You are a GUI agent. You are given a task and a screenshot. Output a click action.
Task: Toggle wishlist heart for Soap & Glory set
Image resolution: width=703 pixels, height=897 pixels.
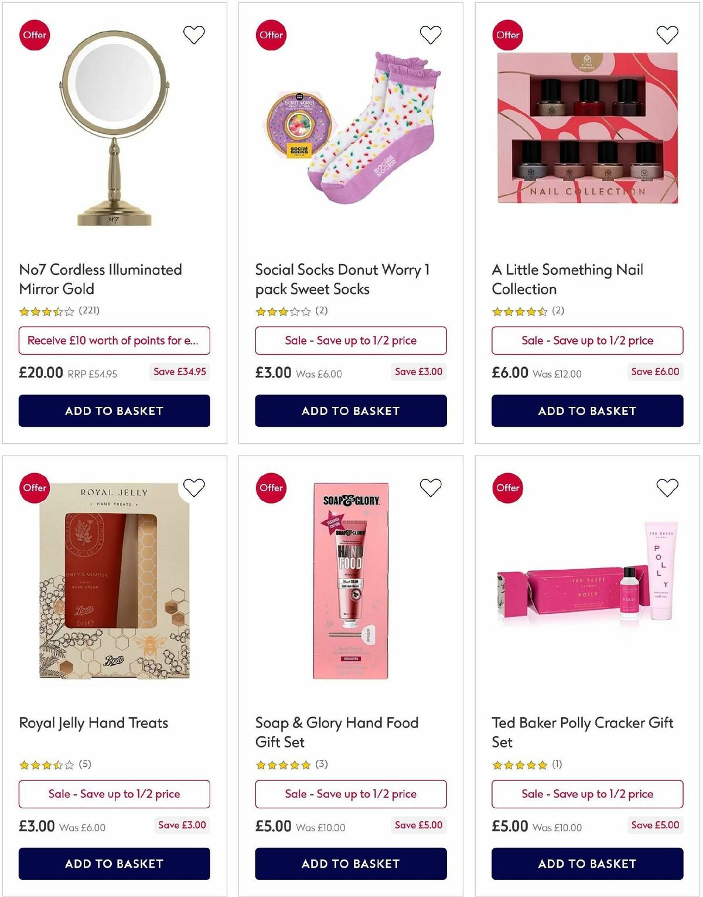pos(431,487)
